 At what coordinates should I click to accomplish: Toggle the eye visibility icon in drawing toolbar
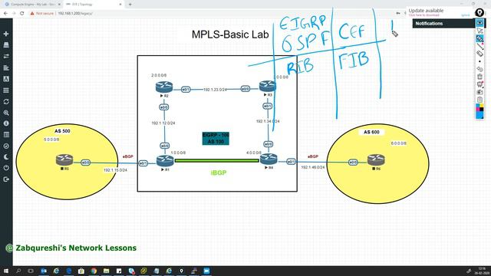pos(479,23)
